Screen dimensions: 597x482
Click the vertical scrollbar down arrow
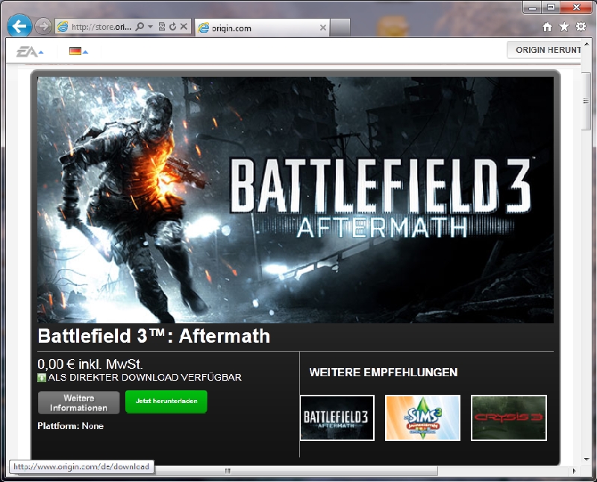587,459
